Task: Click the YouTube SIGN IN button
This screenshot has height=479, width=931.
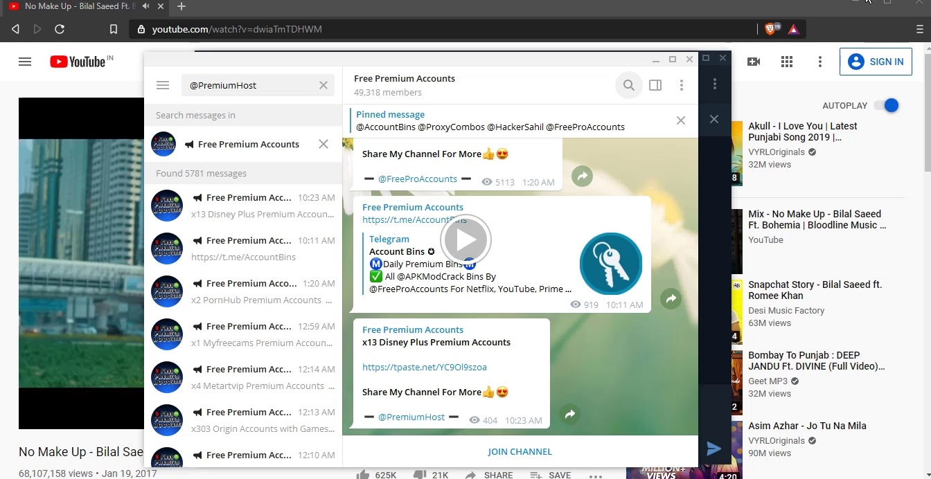Action: tap(876, 62)
